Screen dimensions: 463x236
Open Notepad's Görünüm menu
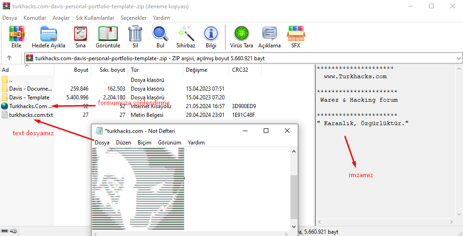click(x=169, y=143)
